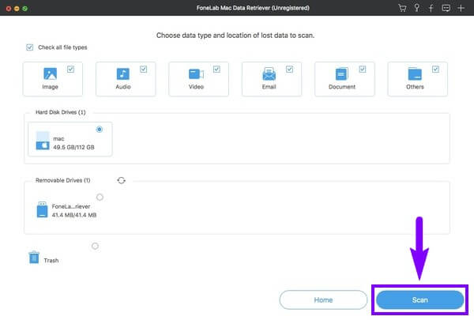The image size is (474, 320).
Task: Click the Trash bin icon
Action: [x=34, y=258]
